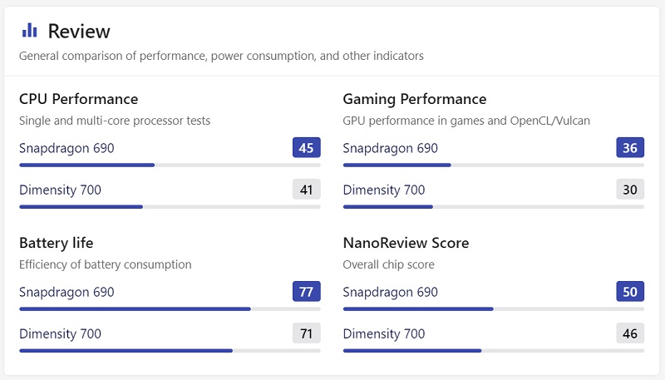Image resolution: width=665 pixels, height=380 pixels.
Task: Click Snapdragon 690 gaming performance progress bar
Action: pos(494,165)
